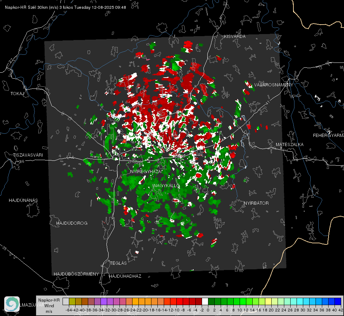The height and width of the screenshot is (316, 344).
Task: Click the HAJDÚHADHÁZ label
Action: [125, 276]
